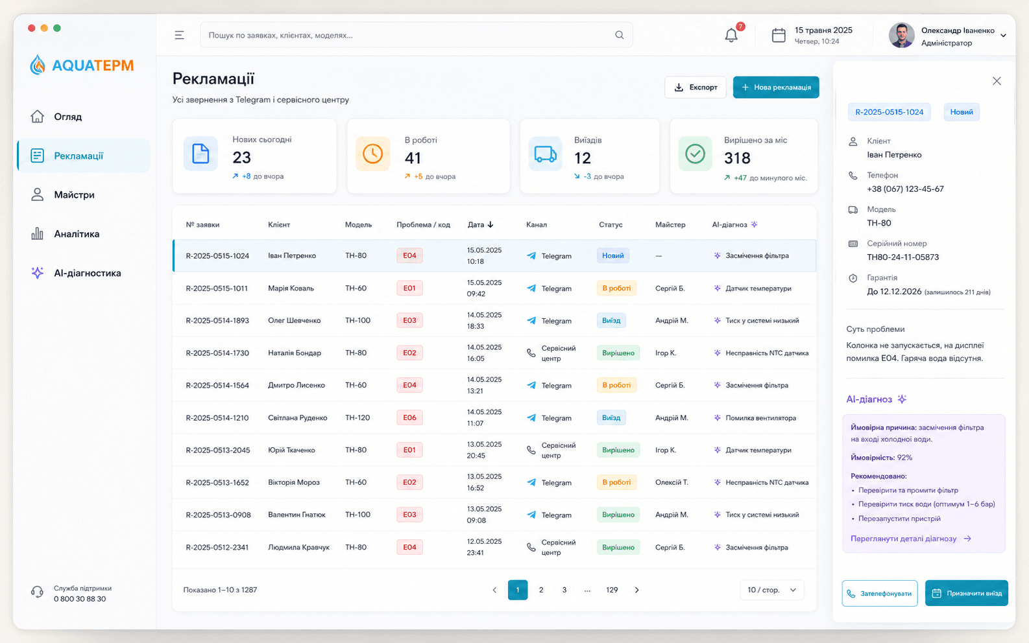The image size is (1029, 643).
Task: Click the Нова рекламація button
Action: click(x=776, y=88)
